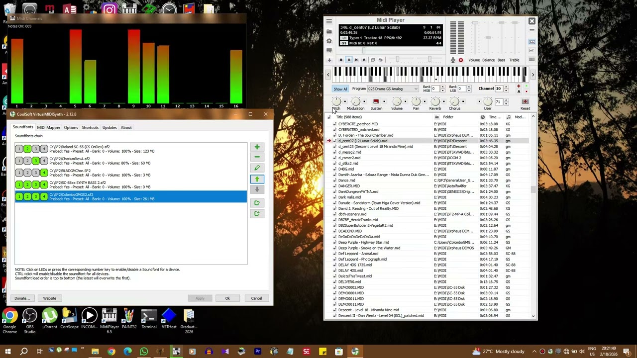Show the spectrum display panel icon
Screen dimensions: 637x358
tap(532, 42)
